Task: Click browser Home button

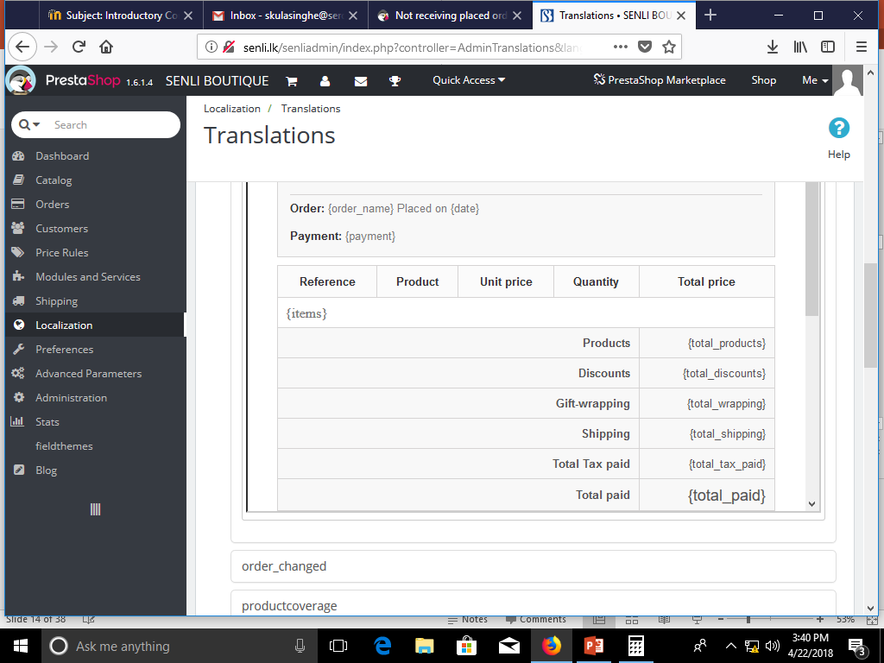Action: click(106, 47)
